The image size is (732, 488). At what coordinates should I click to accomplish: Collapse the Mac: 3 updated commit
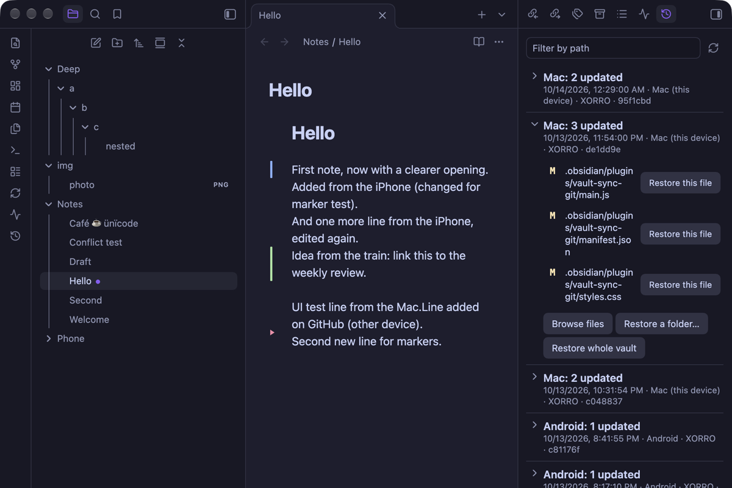[x=534, y=125]
